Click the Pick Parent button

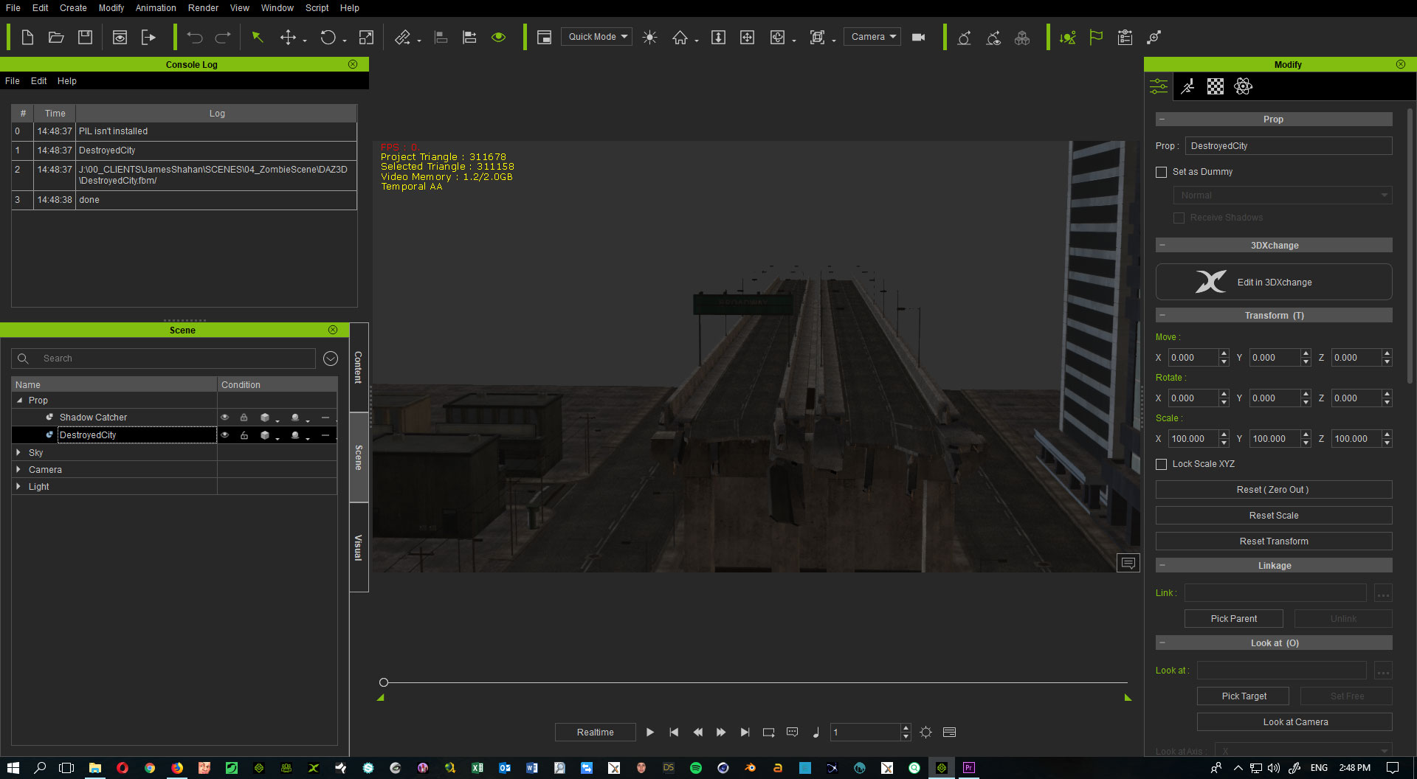(1233, 618)
